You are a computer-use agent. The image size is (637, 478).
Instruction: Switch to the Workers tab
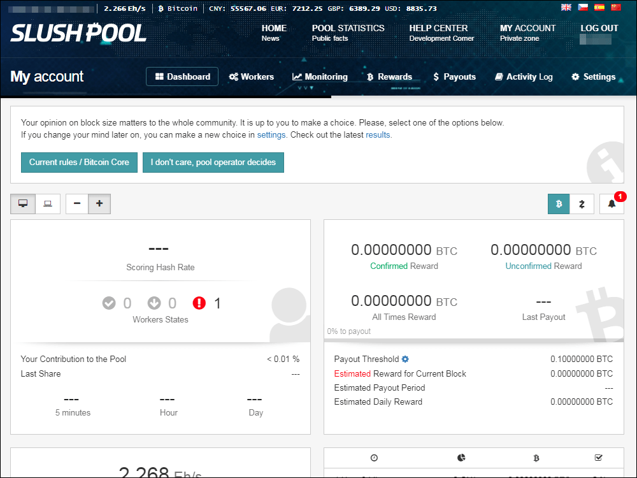(252, 76)
